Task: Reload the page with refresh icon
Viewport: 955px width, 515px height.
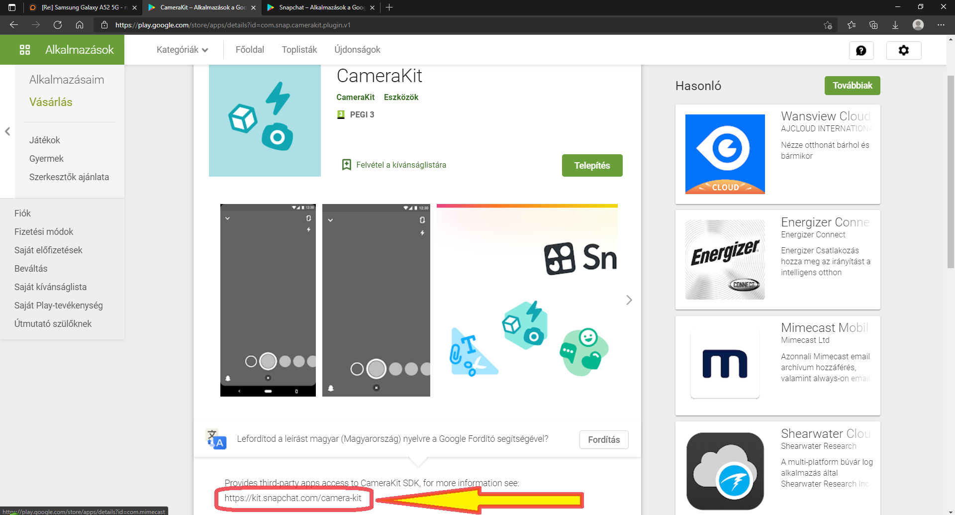Action: point(58,25)
